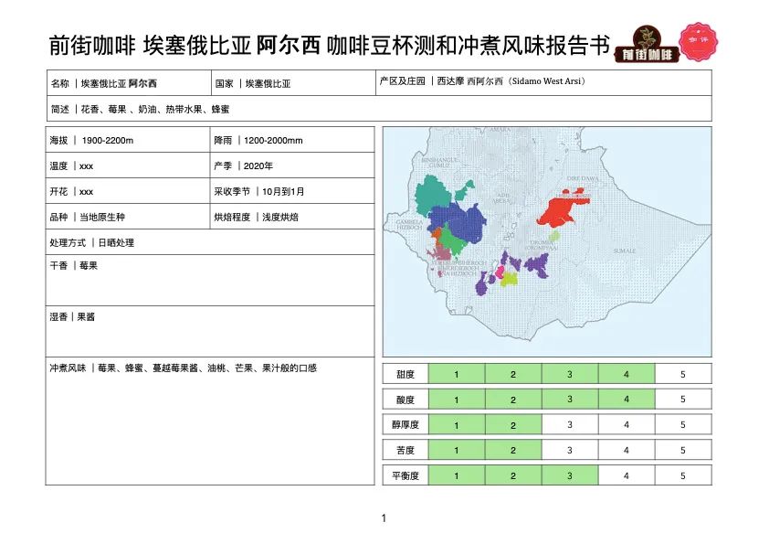This screenshot has height=544, width=769.
Task: Select 醇厚度 body score cell 3
Action: tap(570, 425)
